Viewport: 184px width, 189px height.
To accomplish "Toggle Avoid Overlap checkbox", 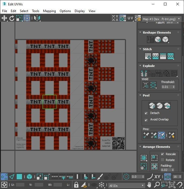I will [x=146, y=120].
